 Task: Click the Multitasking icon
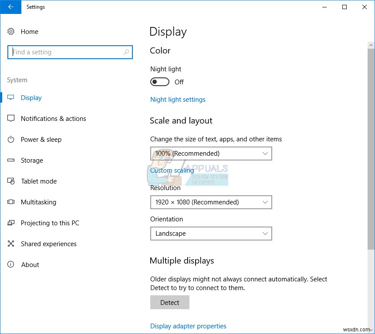11,202
